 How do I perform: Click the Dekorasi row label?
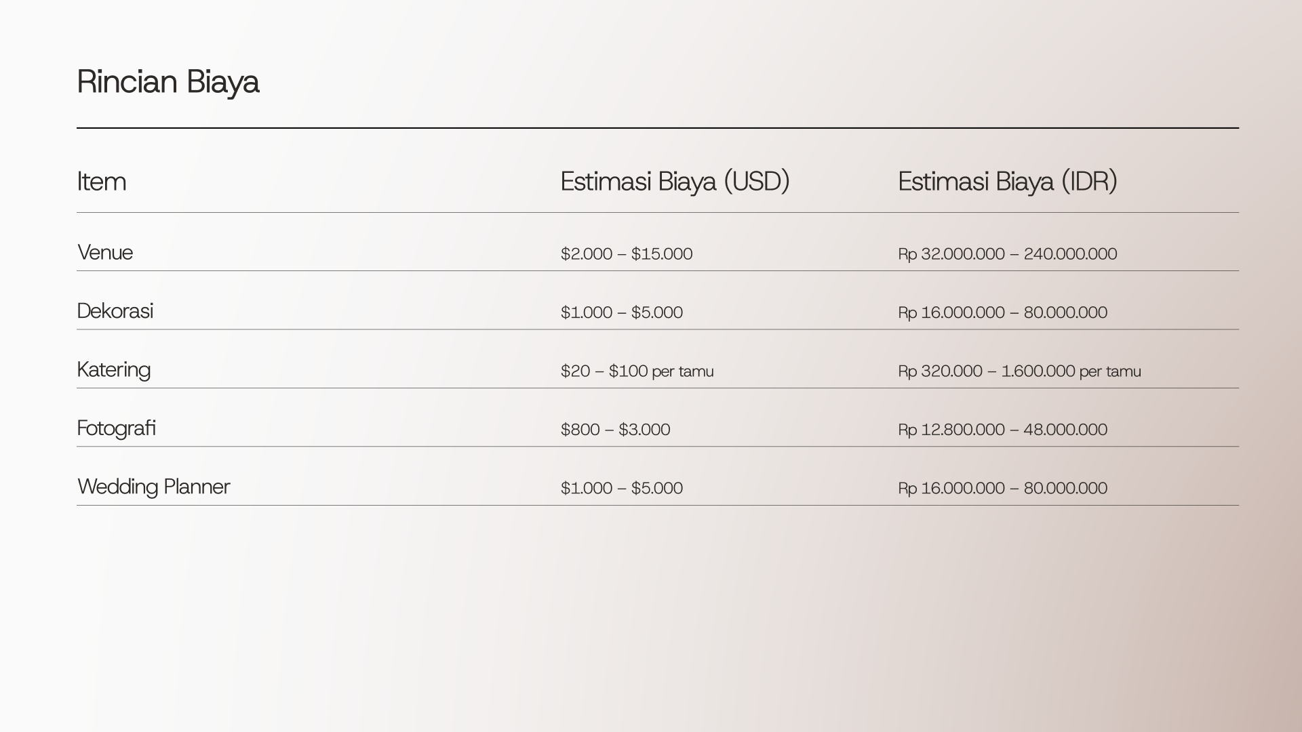pyautogui.click(x=115, y=311)
